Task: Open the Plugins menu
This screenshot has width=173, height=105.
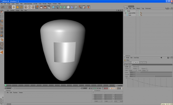Action: (50, 4)
